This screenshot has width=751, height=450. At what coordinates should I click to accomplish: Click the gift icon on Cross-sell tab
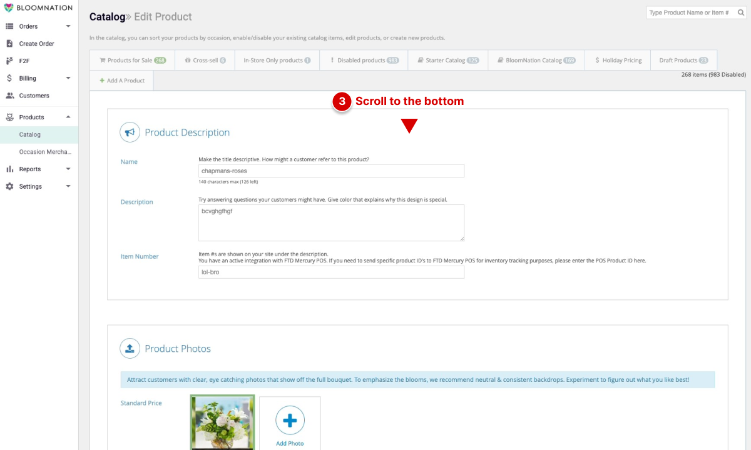pos(188,61)
